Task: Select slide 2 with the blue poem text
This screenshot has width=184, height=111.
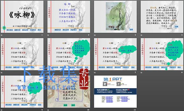Action: pos(69,17)
